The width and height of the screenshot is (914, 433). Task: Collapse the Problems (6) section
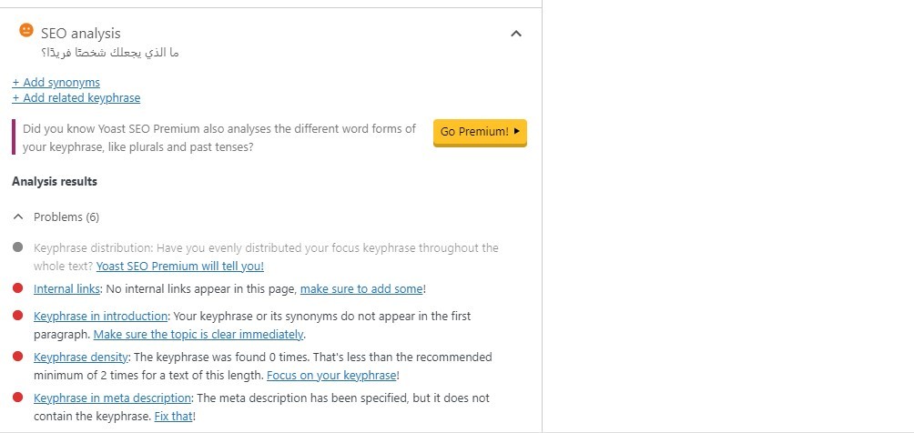(18, 216)
